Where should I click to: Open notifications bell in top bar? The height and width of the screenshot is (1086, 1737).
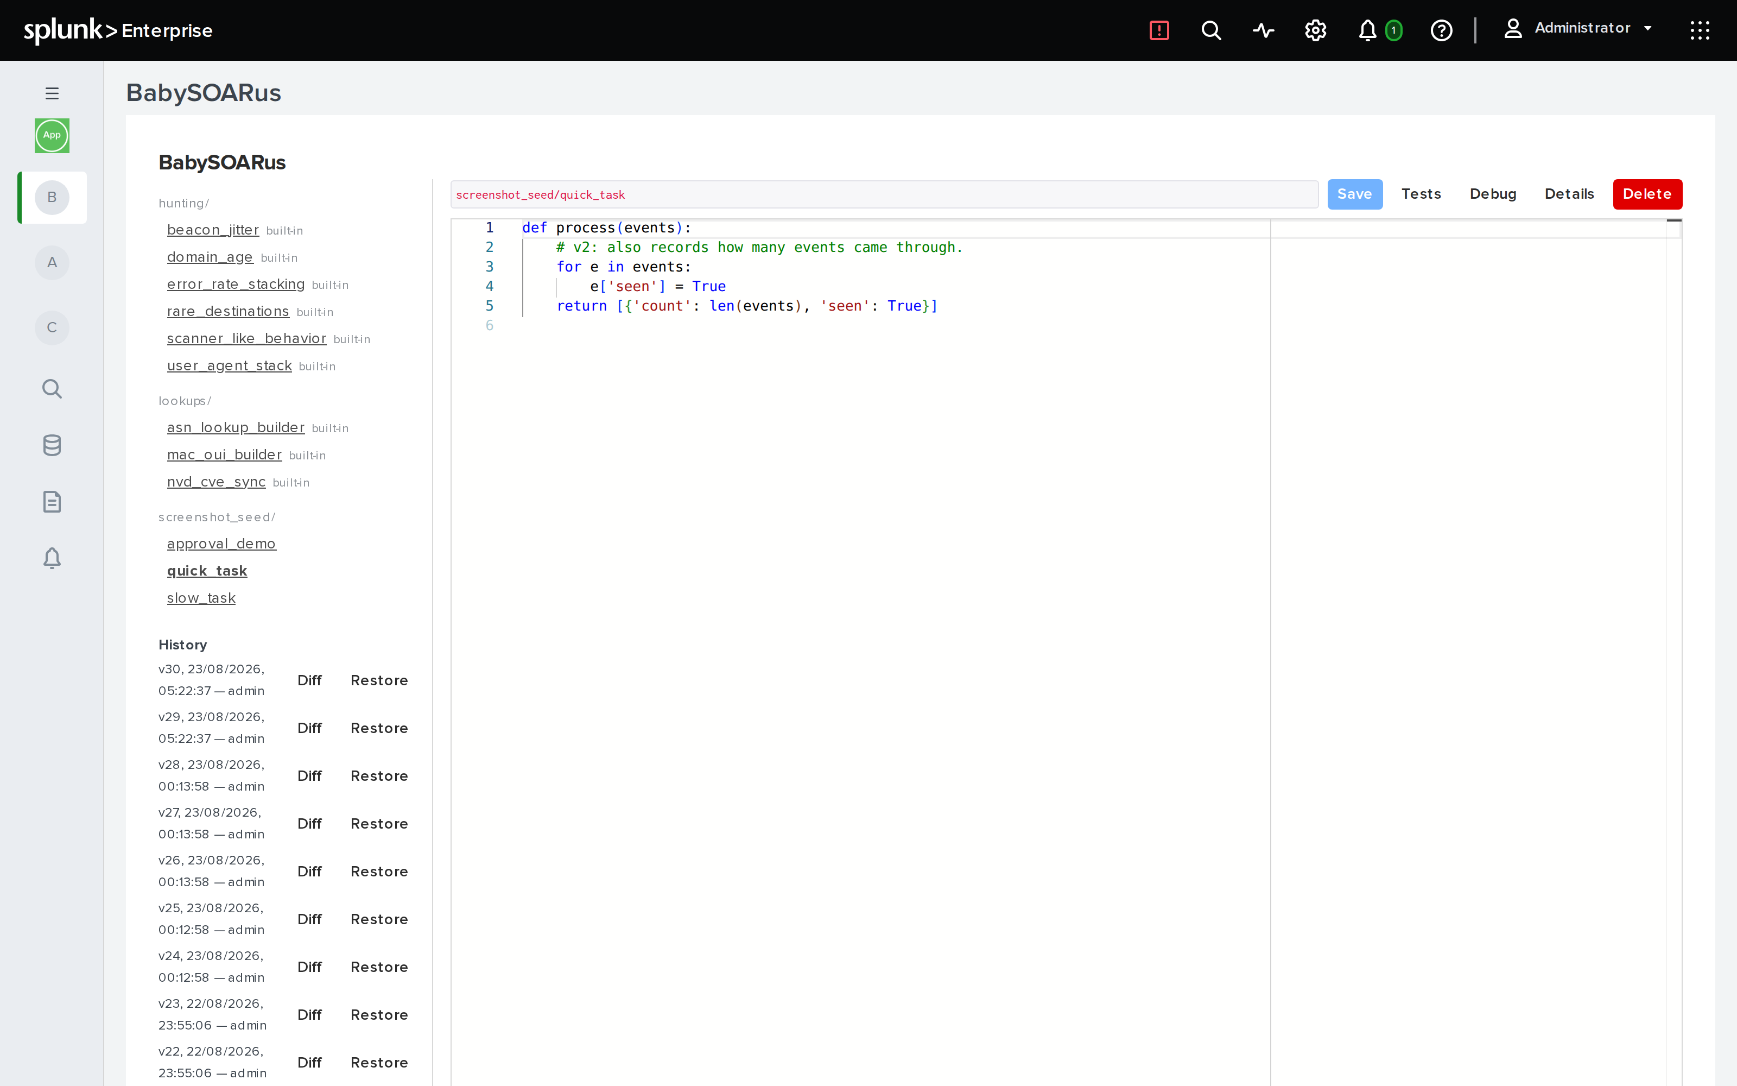(x=1367, y=30)
